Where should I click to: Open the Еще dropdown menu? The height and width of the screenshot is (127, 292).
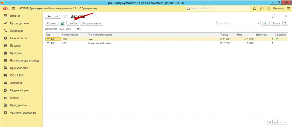277,23
